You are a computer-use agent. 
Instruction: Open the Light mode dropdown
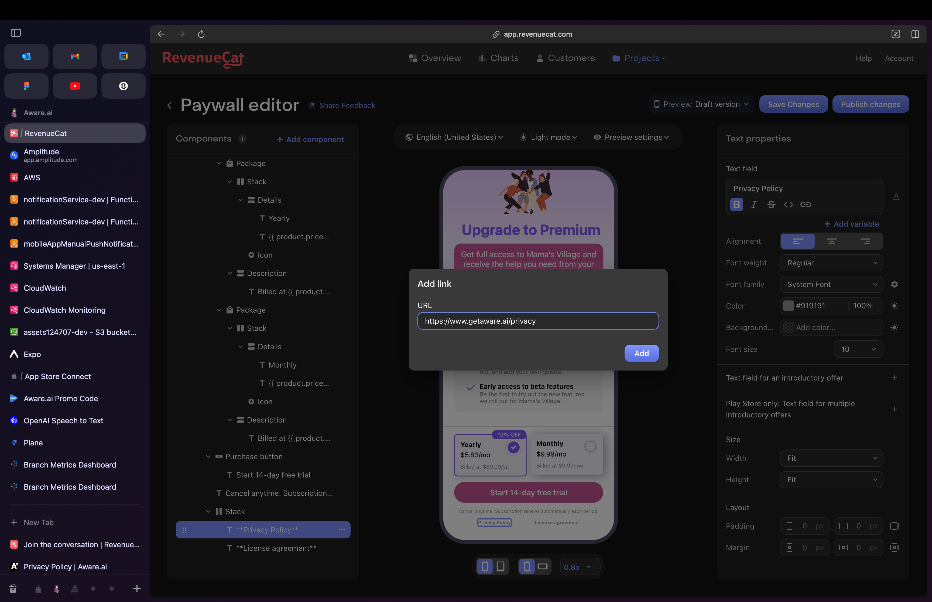(548, 137)
